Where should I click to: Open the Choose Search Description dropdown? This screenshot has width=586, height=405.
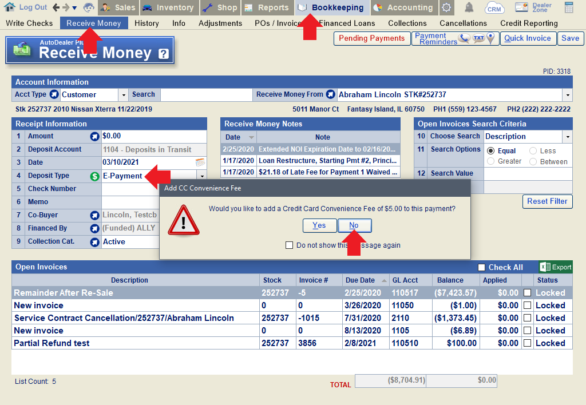tap(568, 137)
